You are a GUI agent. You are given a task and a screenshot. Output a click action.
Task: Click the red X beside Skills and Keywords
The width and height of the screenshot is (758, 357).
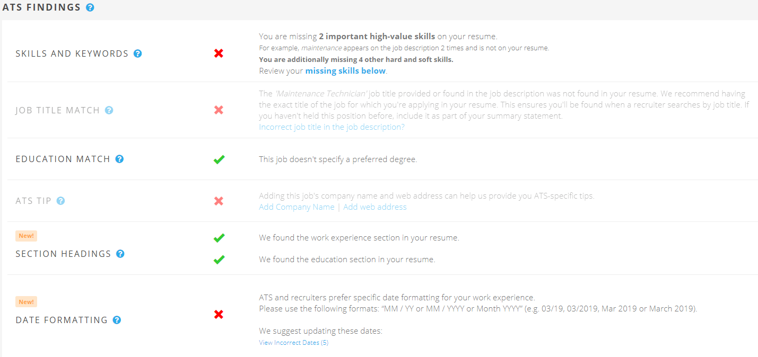click(x=219, y=53)
